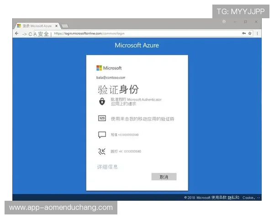The height and width of the screenshot is (219, 274).
Task: Close the Microsoft Azure login tab
Action: (56, 26)
